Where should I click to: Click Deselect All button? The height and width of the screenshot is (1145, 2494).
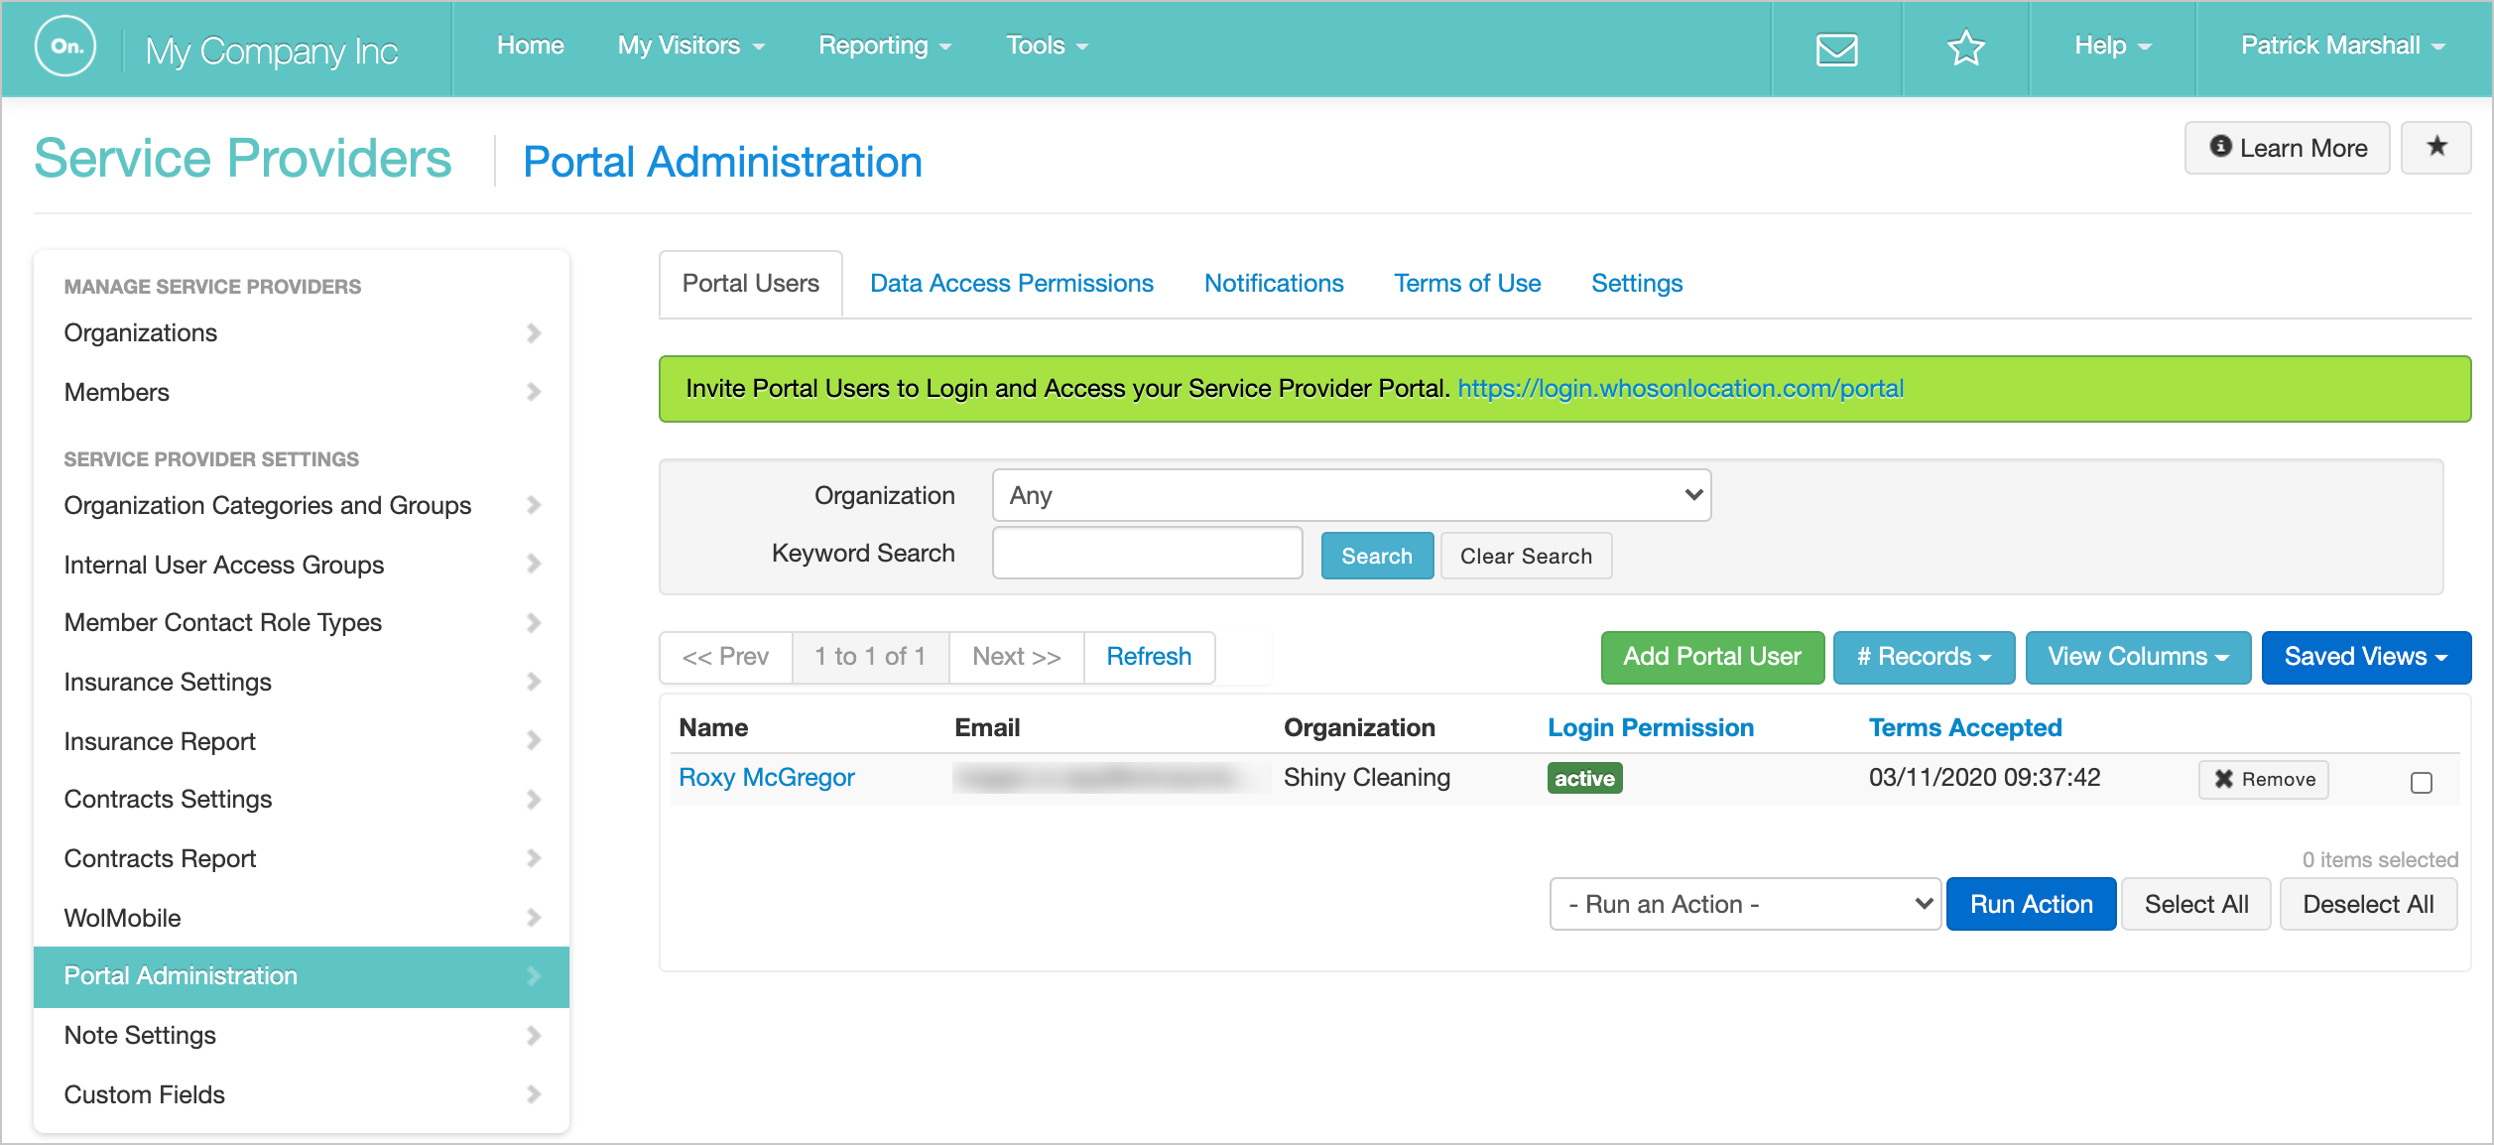point(2368,904)
